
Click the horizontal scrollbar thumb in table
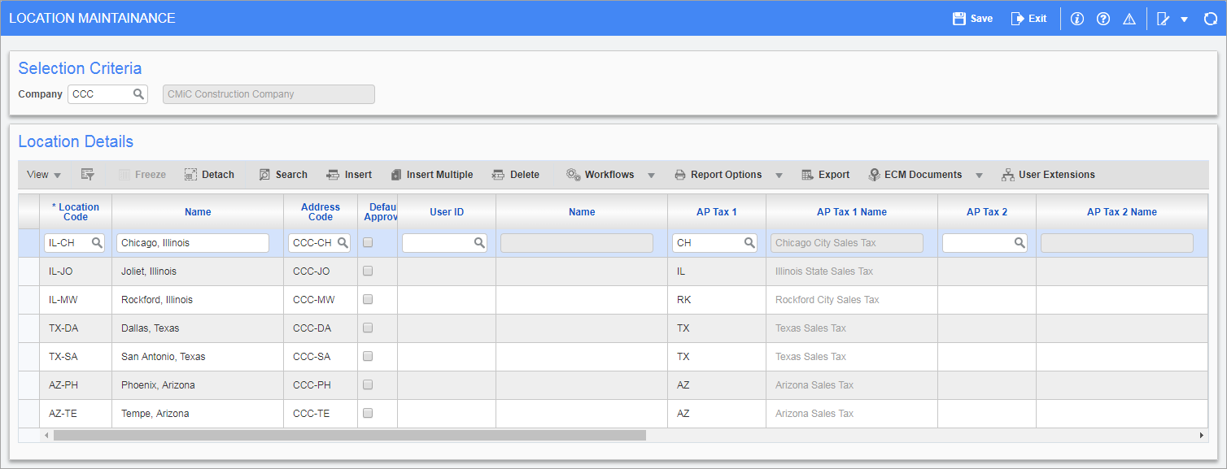pos(350,436)
